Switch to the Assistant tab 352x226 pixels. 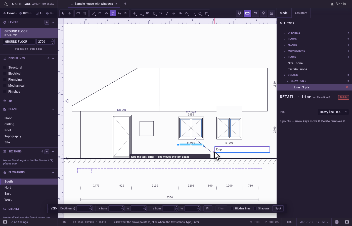[x=301, y=13]
